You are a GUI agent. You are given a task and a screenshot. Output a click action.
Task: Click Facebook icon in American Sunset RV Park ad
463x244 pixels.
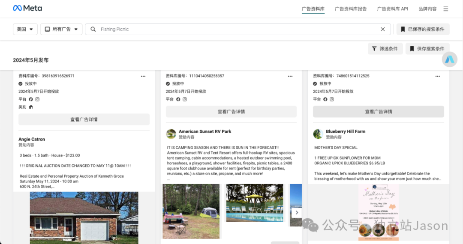[178, 99]
